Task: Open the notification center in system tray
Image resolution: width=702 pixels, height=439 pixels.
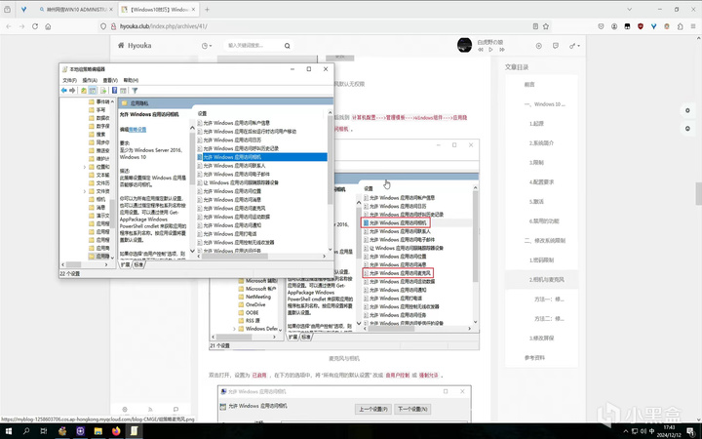Action: [691, 431]
